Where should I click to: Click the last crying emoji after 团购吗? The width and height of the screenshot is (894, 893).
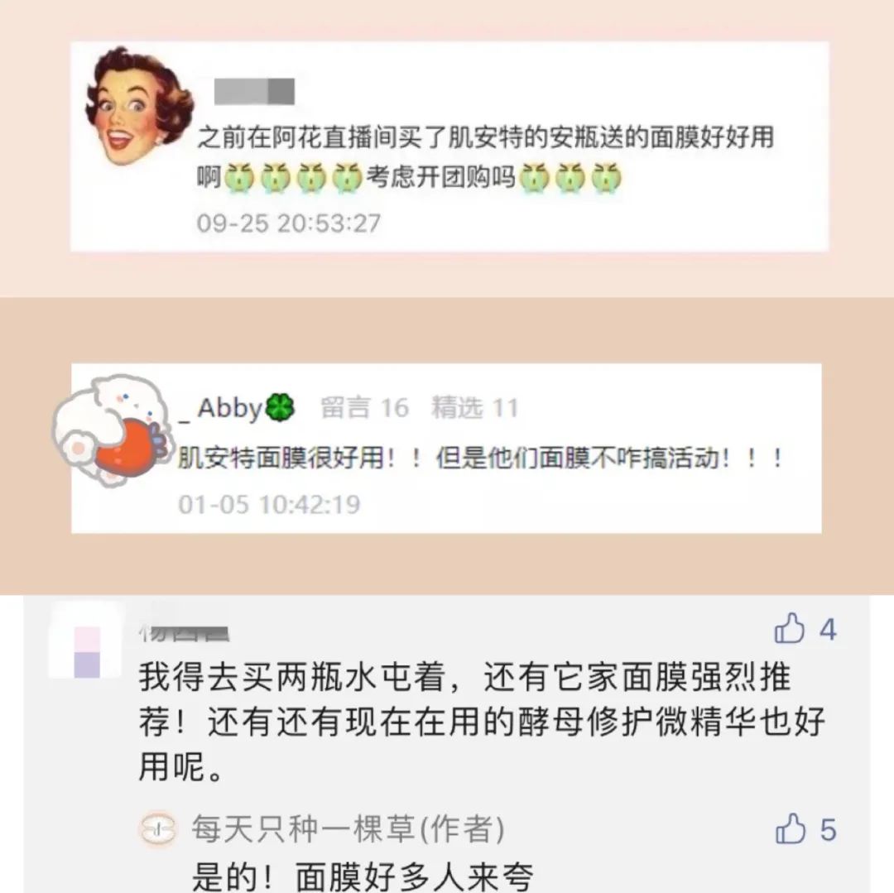pyautogui.click(x=606, y=177)
